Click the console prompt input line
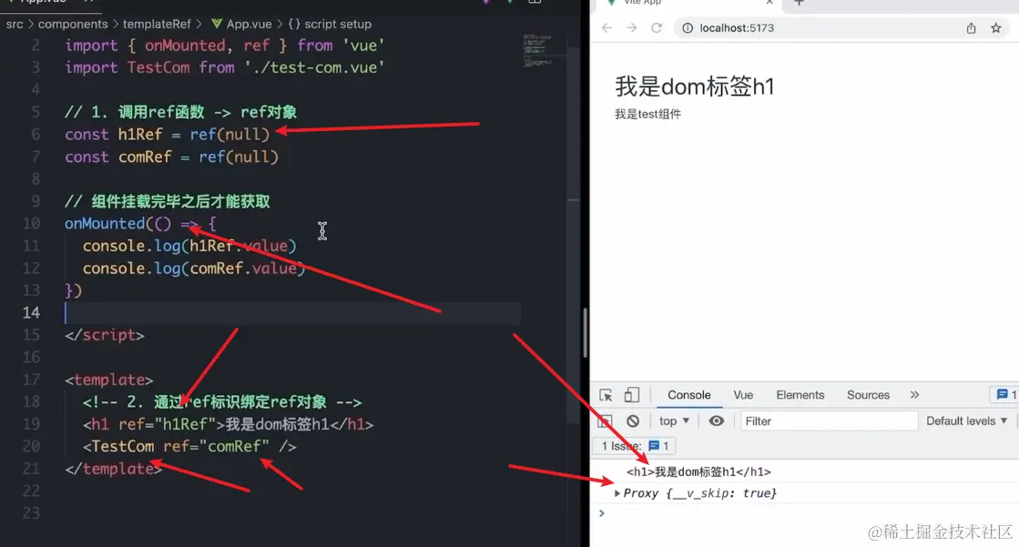Viewport: 1019px width, 547px height. click(x=806, y=513)
